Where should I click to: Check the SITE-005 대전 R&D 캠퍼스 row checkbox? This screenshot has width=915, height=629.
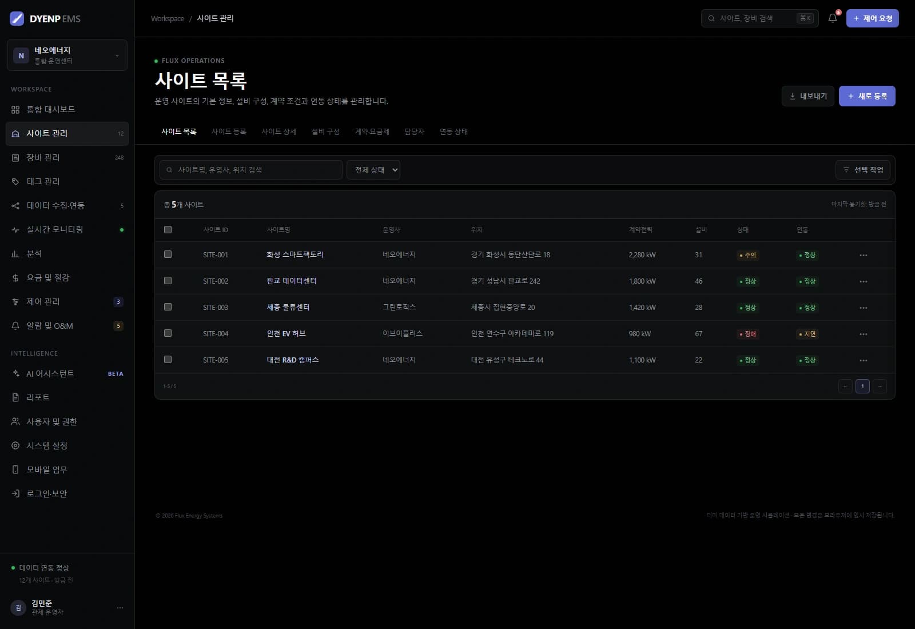tap(168, 359)
